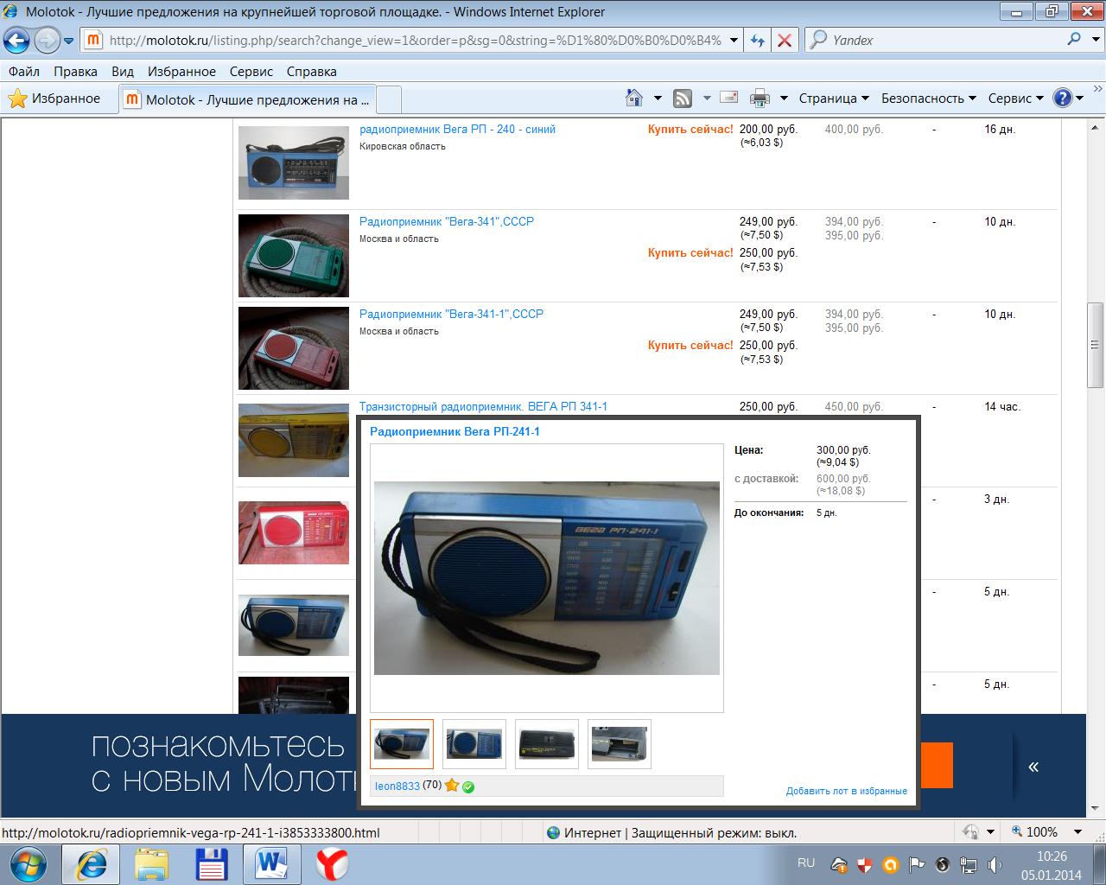Stop loading with the red X icon

785,40
